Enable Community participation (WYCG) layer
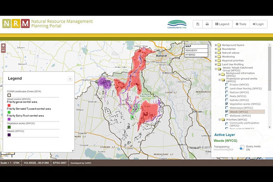273x182 pixels. [x=227, y=124]
